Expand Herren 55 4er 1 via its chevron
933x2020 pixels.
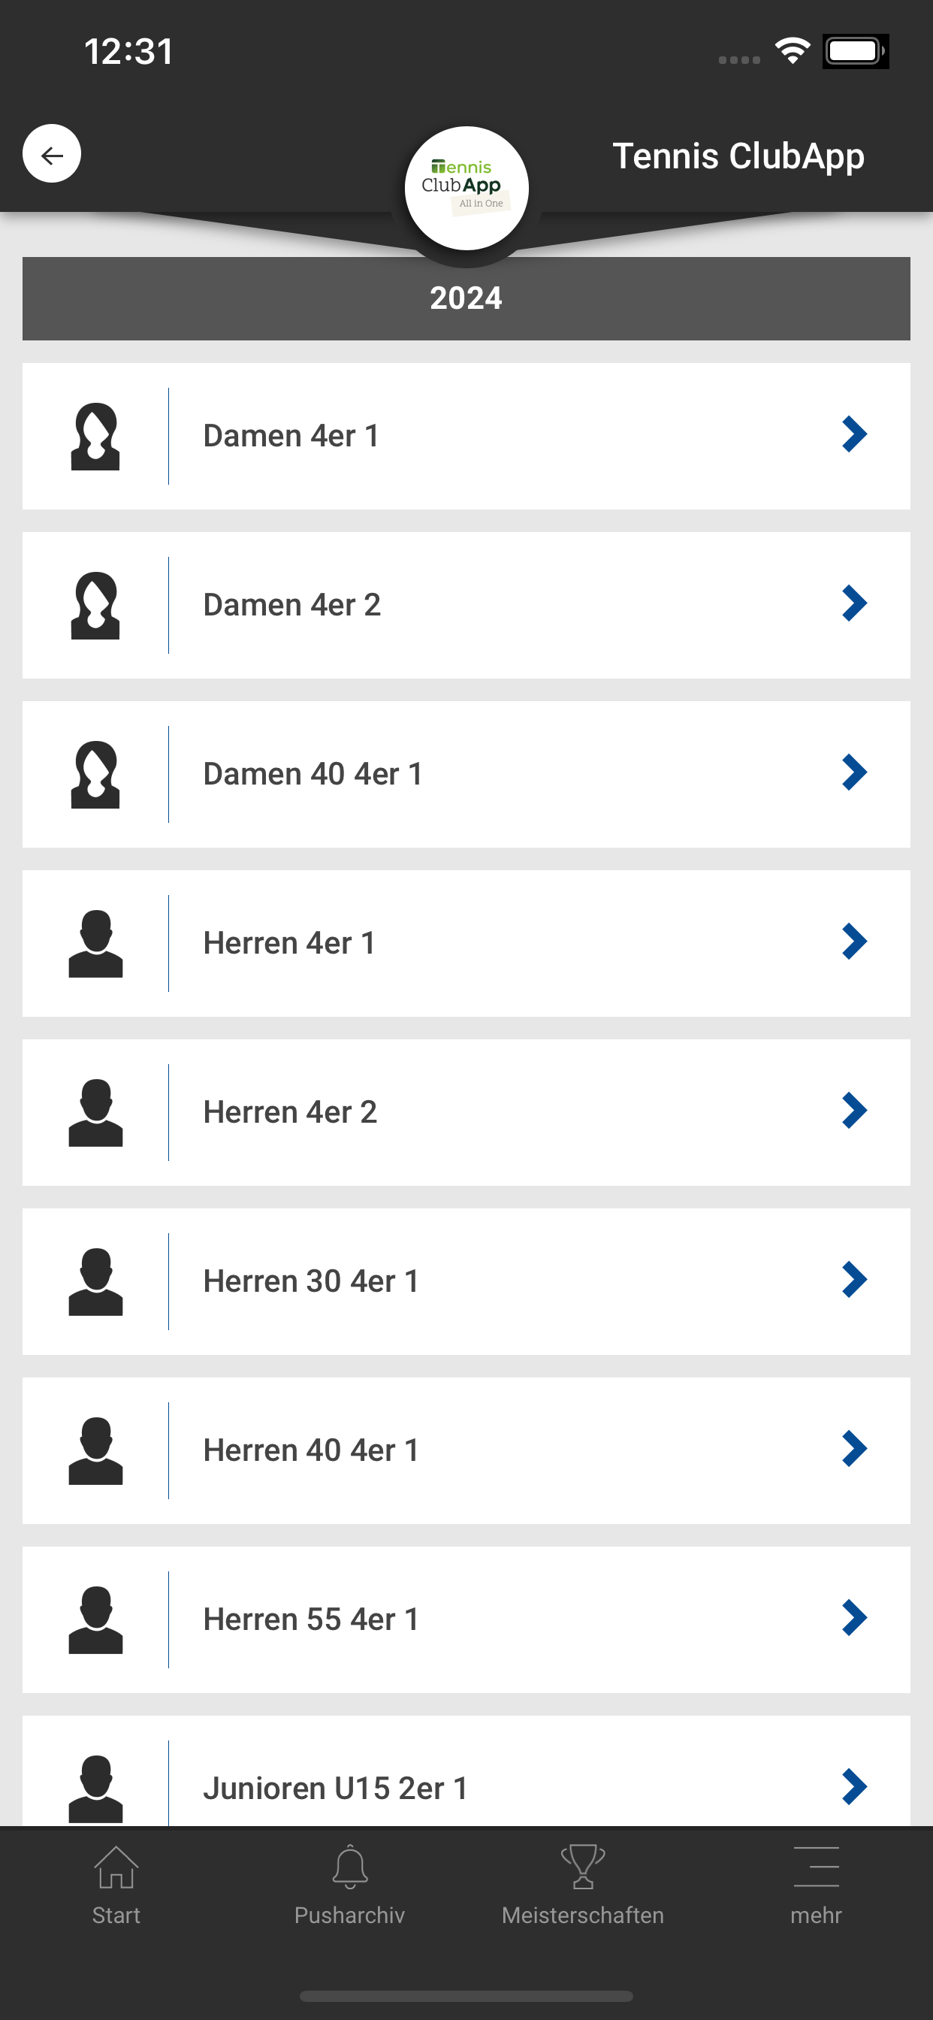(854, 1618)
